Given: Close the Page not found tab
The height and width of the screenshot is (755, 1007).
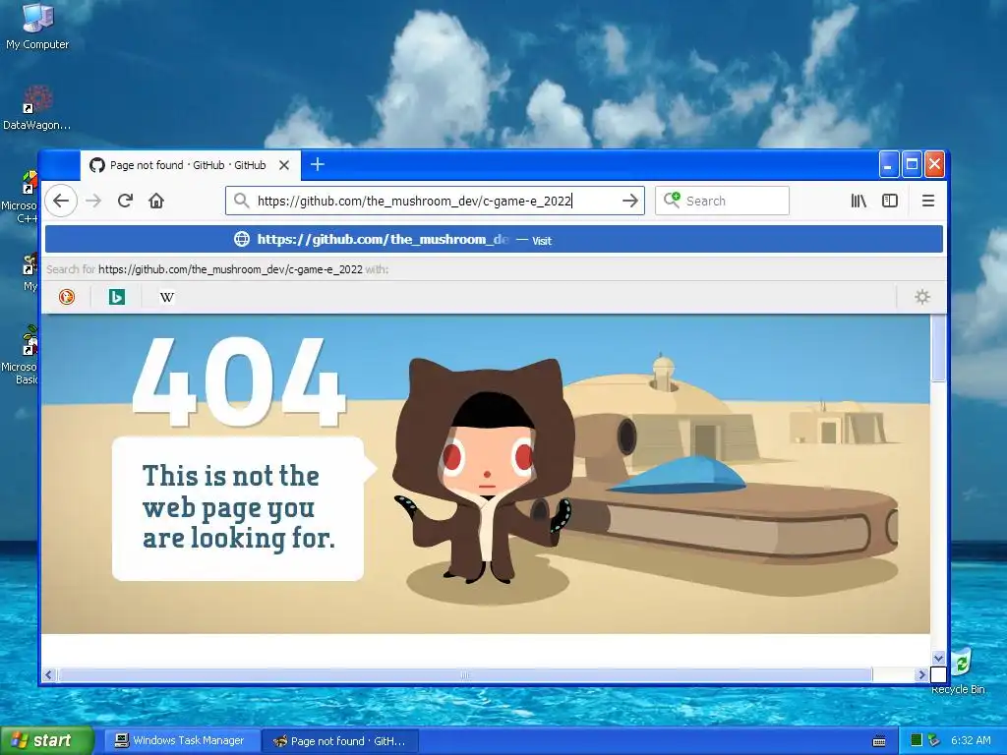Looking at the screenshot, I should tap(284, 165).
